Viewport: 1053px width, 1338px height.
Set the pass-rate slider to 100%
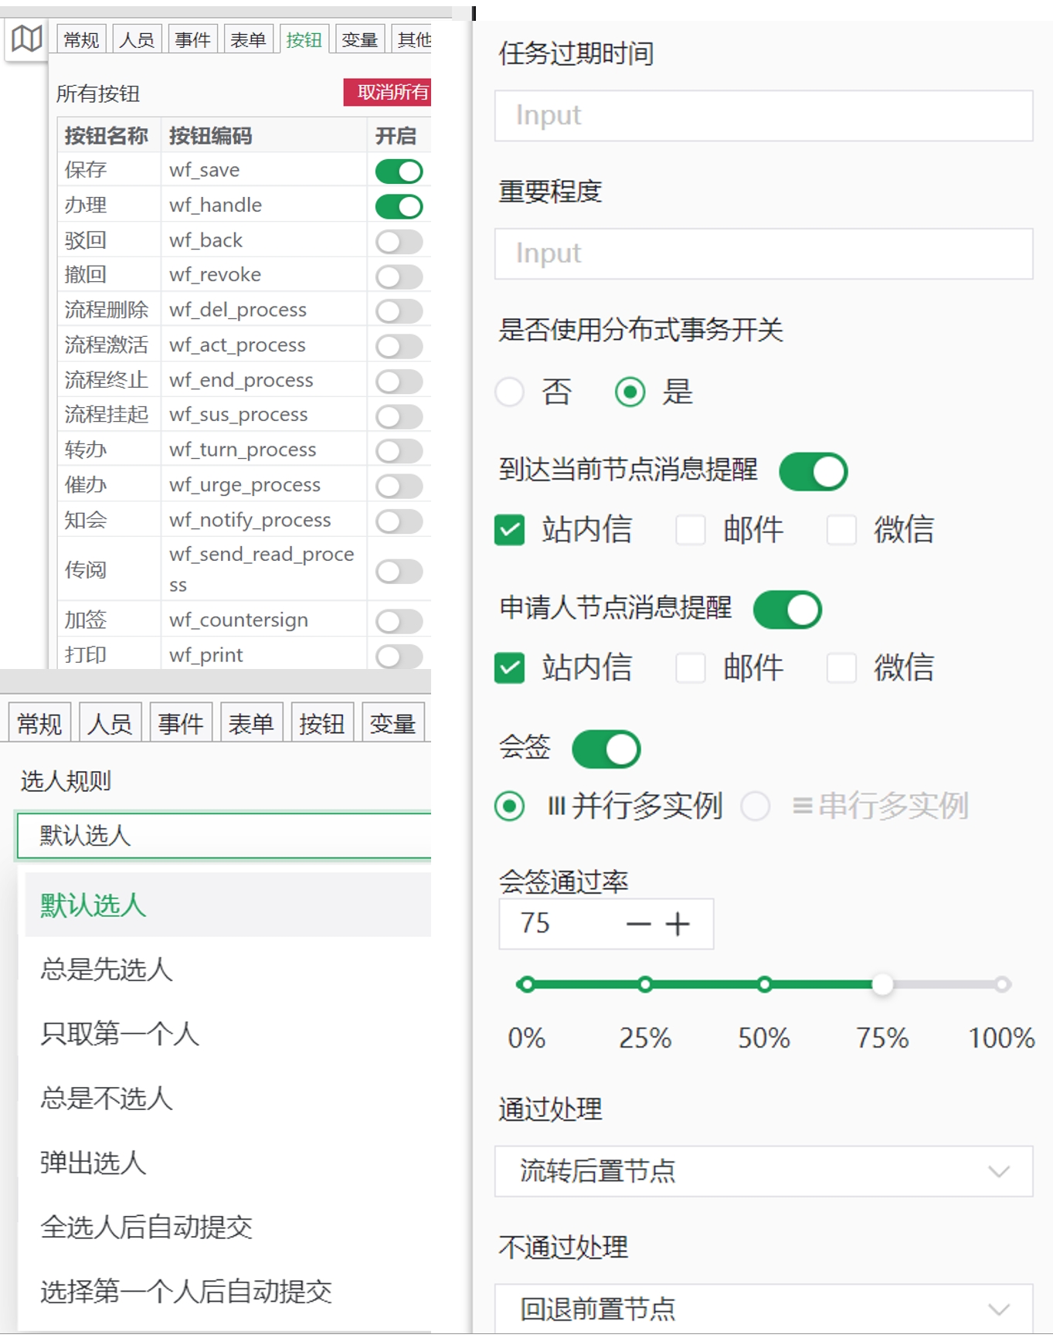1002,985
